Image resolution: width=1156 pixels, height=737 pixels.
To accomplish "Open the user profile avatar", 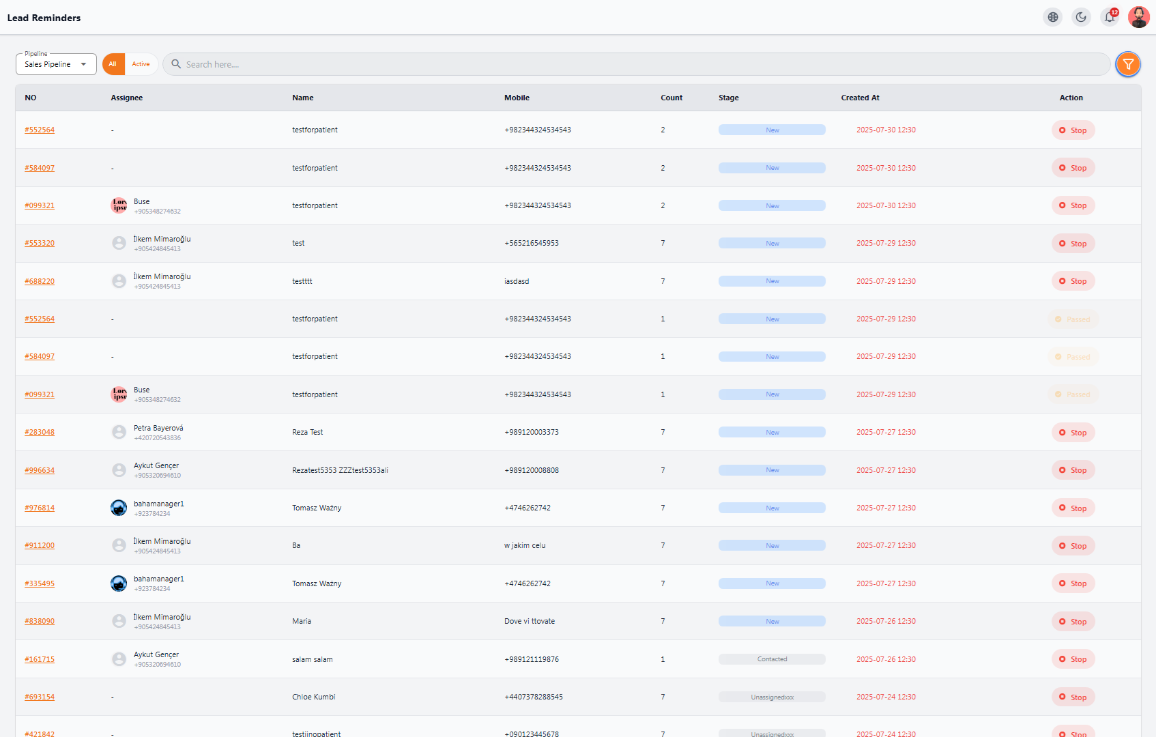I will pyautogui.click(x=1138, y=17).
